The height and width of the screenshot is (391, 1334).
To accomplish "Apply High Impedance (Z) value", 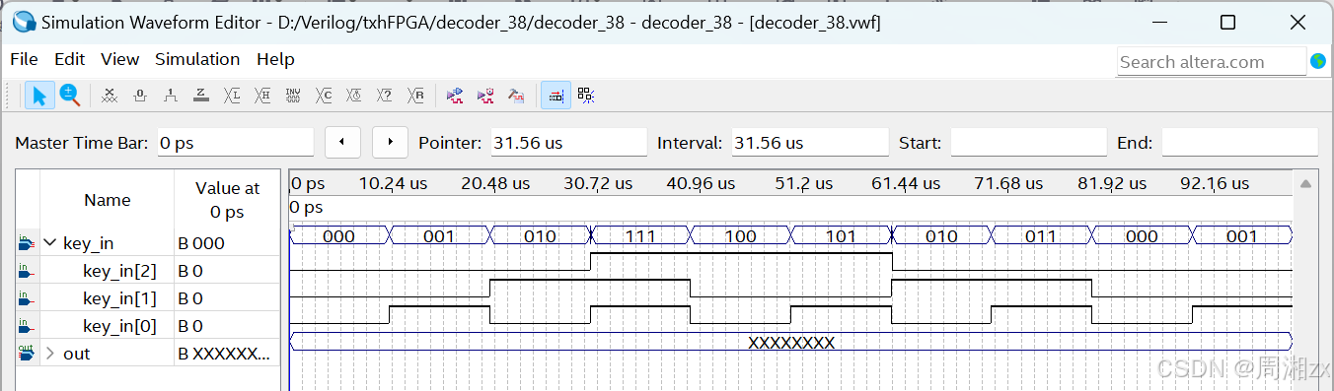I will coord(201,96).
